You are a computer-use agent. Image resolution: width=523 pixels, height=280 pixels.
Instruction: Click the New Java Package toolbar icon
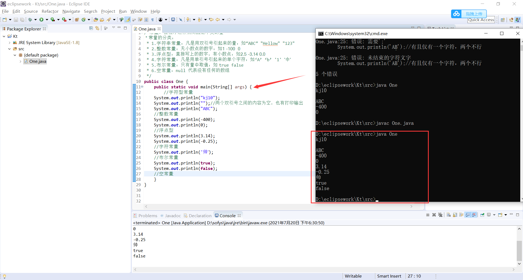coord(77,20)
